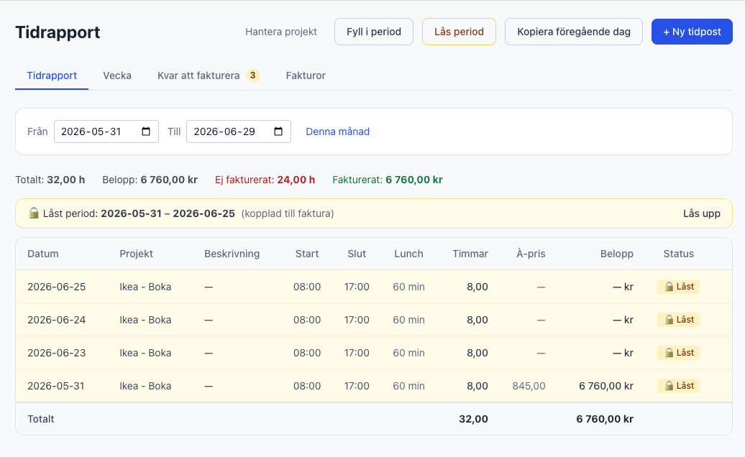Click the Tidrapport page heading
Screen dimensions: 745x457
[58, 32]
